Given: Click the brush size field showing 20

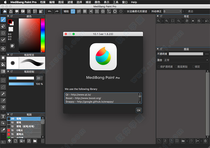Looking at the screenshot, I should click(x=39, y=78).
